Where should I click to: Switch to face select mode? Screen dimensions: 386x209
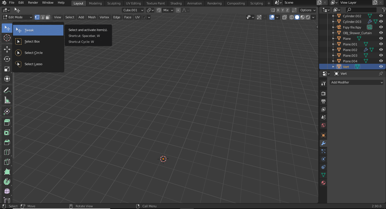tap(48, 17)
